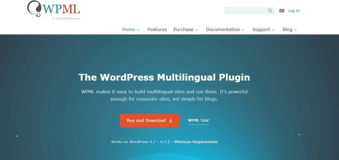
Task: Click the British flag language icon
Action: pyautogui.click(x=282, y=11)
